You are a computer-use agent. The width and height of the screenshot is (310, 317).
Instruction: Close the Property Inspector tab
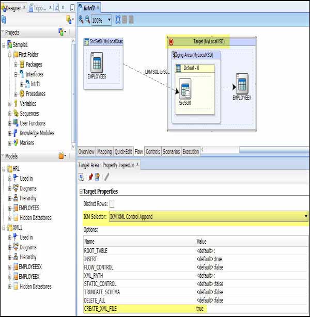click(x=137, y=164)
